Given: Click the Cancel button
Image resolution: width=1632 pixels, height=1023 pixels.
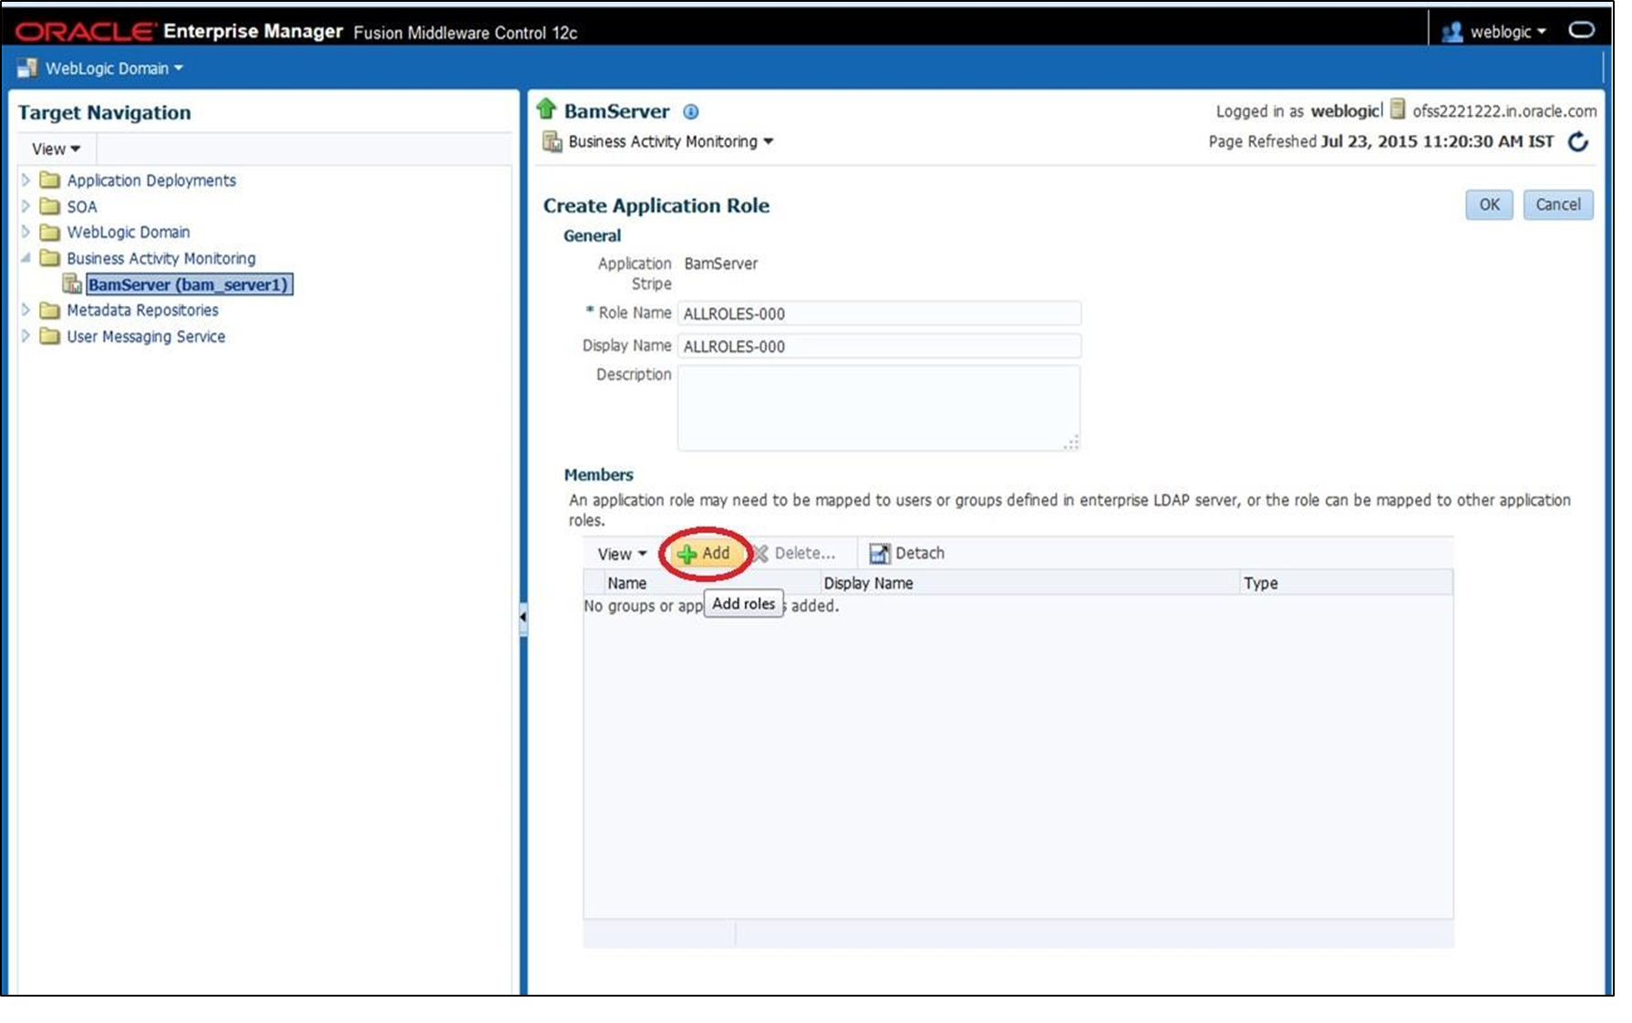Looking at the screenshot, I should (x=1558, y=205).
